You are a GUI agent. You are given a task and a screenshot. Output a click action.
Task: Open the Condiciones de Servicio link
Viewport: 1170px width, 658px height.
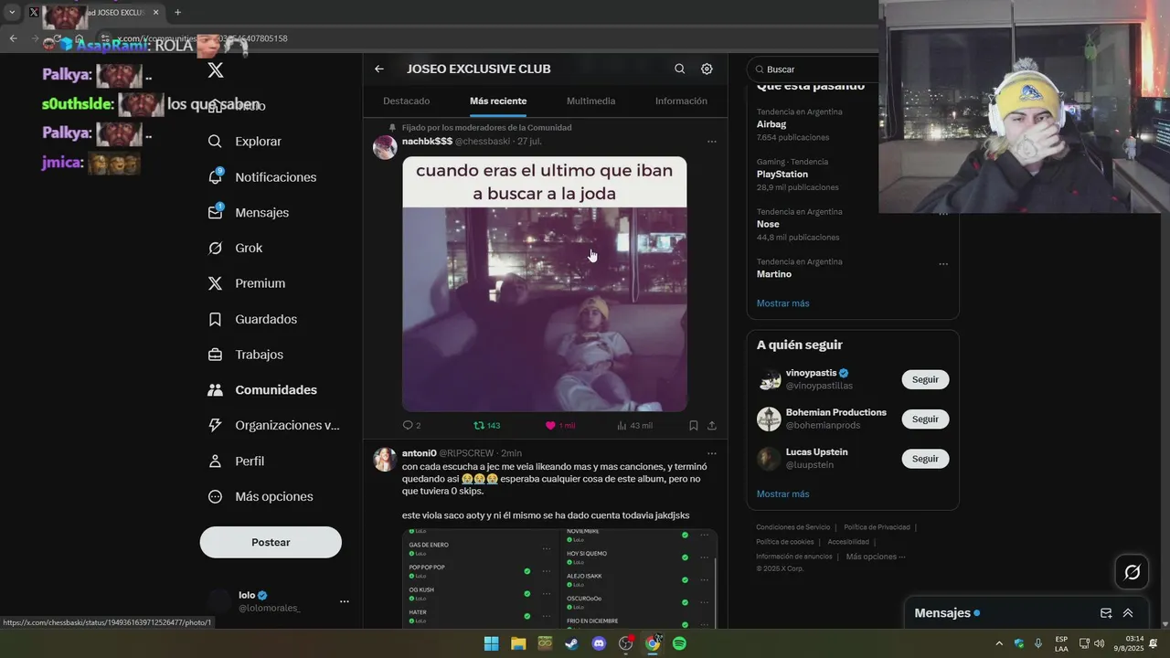(x=792, y=527)
